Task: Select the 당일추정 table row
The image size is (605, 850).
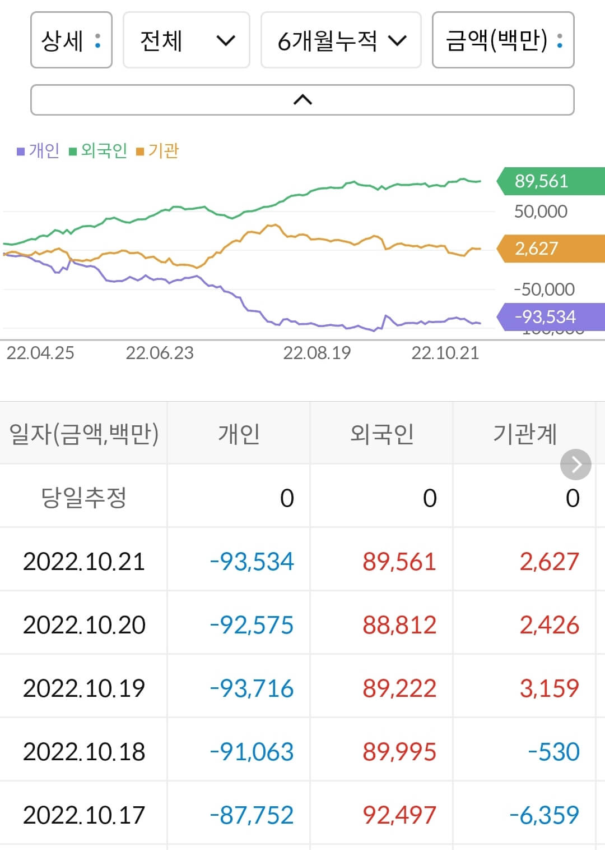Action: coord(84,497)
